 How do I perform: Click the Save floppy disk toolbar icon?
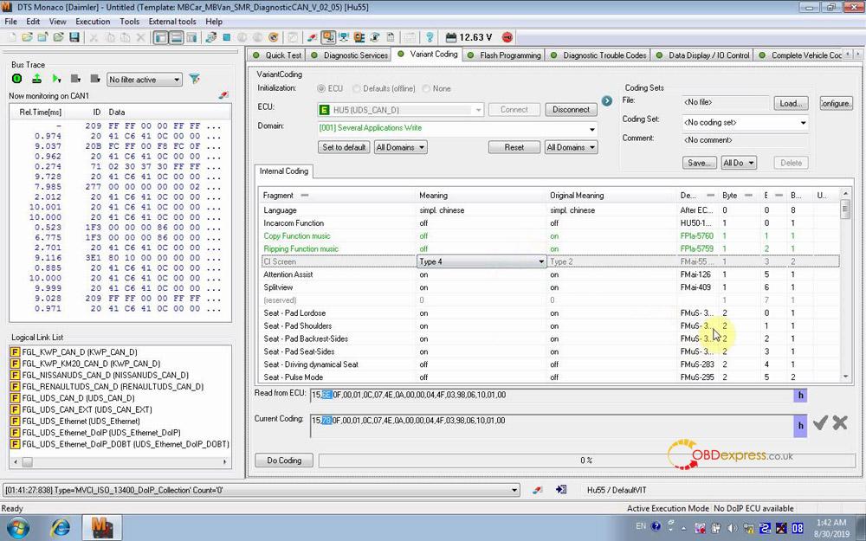(x=74, y=37)
